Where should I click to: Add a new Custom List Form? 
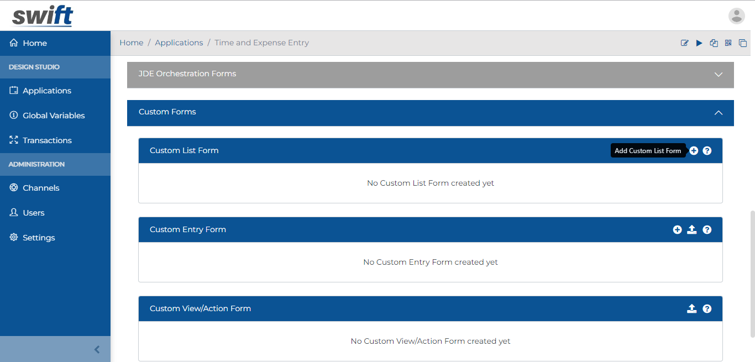point(694,150)
